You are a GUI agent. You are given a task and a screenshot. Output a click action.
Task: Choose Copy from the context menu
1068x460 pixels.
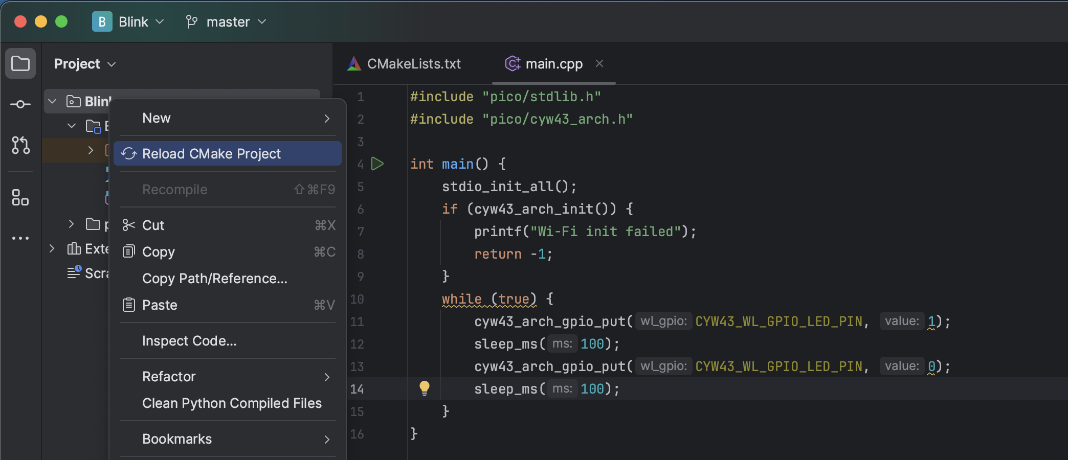(x=228, y=252)
